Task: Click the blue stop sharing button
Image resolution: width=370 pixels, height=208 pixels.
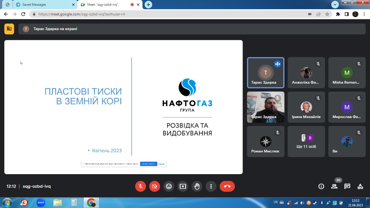Action: [x=149, y=164]
